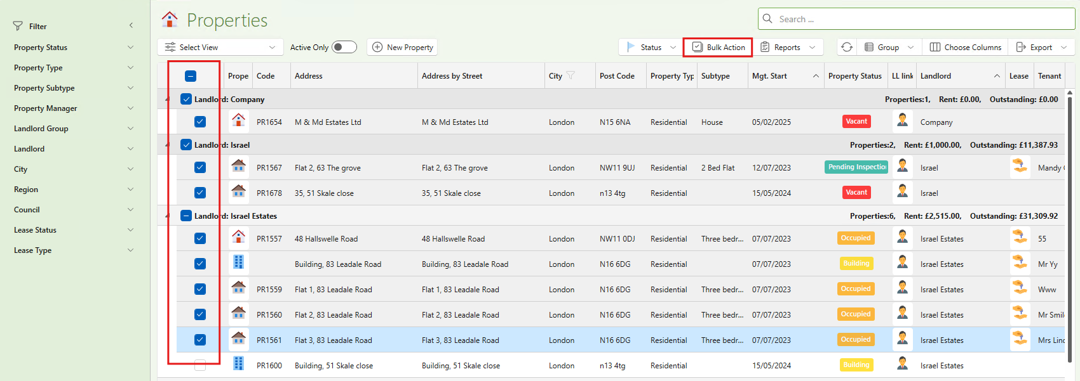Click the City column filter funnel icon
1080x381 pixels.
tap(570, 75)
